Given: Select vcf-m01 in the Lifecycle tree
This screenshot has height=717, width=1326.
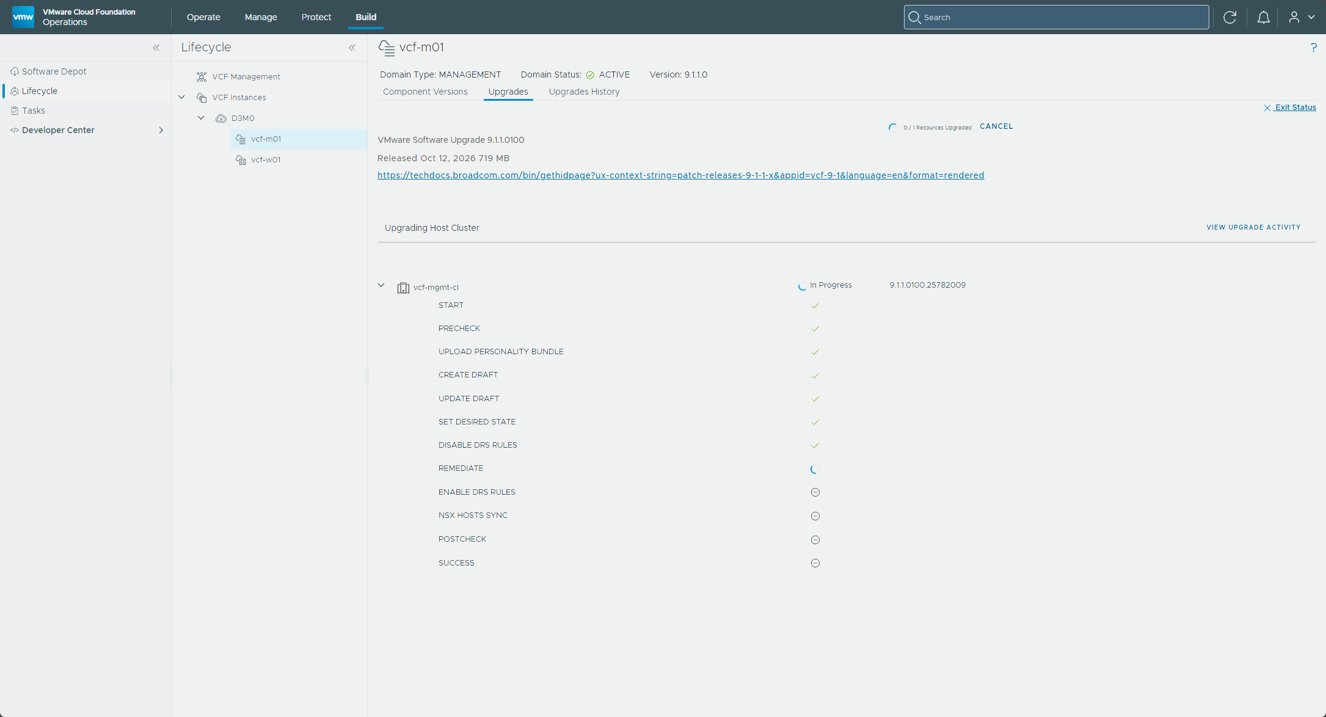Looking at the screenshot, I should tap(299, 139).
